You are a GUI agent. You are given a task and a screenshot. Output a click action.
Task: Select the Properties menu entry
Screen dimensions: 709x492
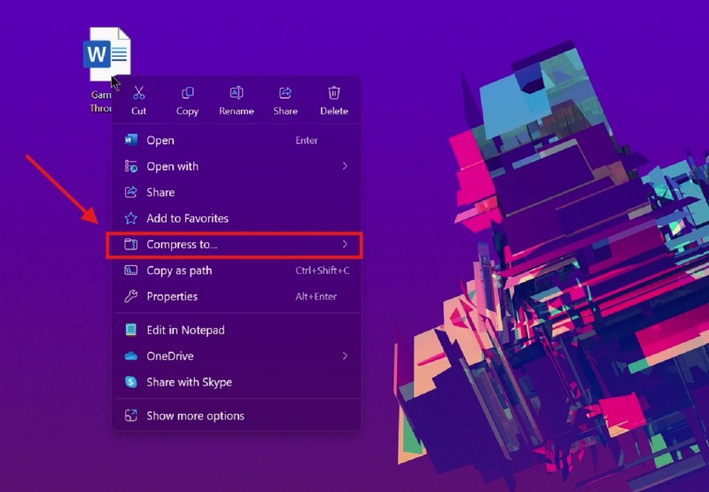coord(172,296)
